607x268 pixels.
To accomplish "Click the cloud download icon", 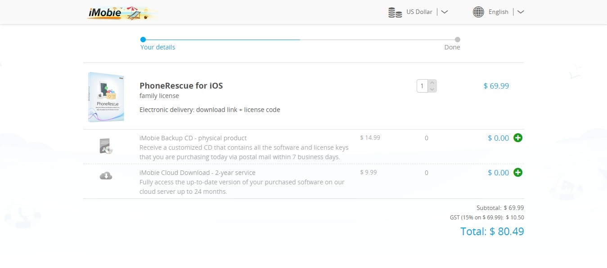I will [x=106, y=175].
